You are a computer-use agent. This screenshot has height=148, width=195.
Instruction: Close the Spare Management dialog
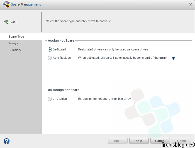[190, 4]
